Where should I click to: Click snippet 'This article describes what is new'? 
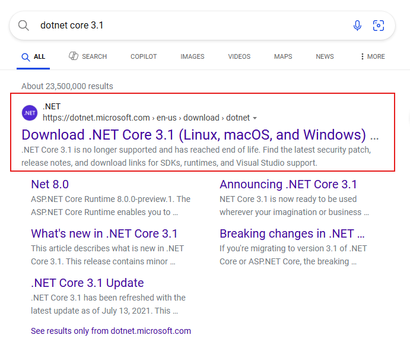click(107, 255)
